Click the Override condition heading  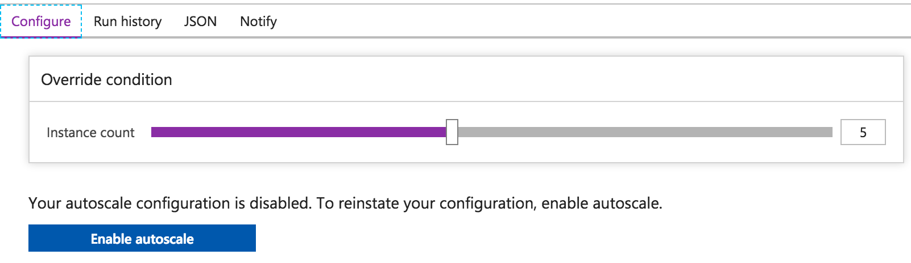click(106, 80)
